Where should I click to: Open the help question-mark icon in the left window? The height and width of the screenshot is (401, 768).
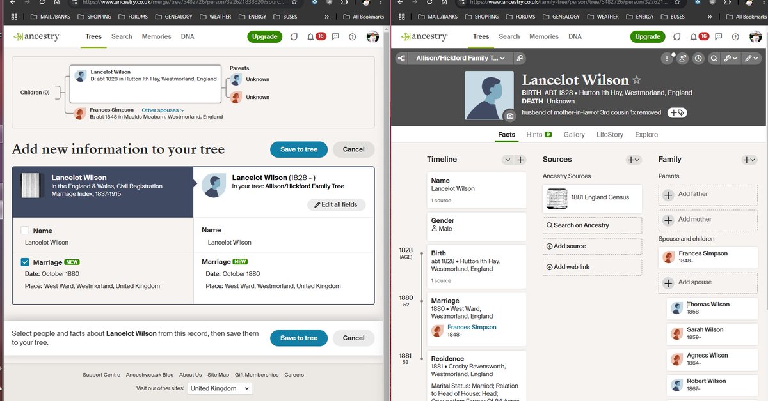[353, 37]
